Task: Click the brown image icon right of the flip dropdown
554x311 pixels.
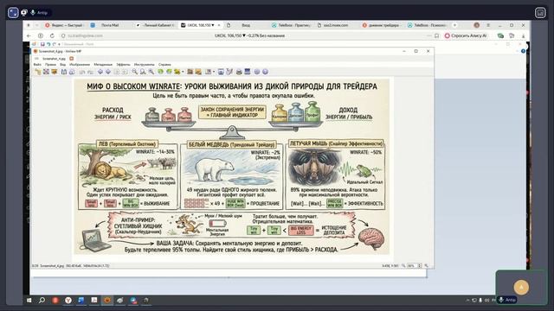Action: coord(190,72)
